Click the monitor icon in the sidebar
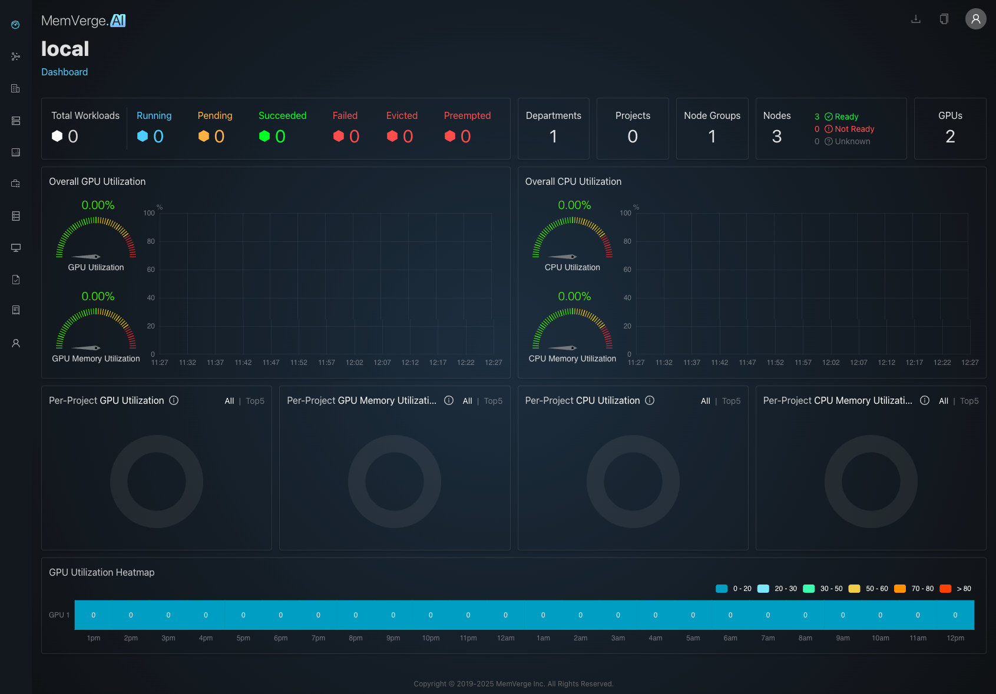Image resolution: width=996 pixels, height=694 pixels. point(16,248)
